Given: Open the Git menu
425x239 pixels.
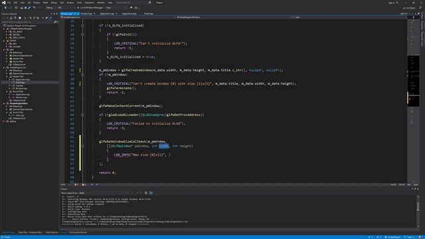Looking at the screenshot, I should click(x=29, y=3).
